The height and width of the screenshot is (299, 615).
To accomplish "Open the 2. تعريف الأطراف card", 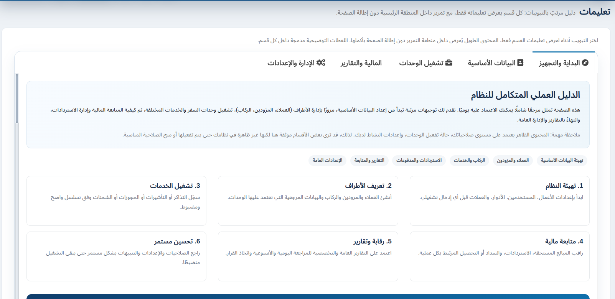I will (308, 200).
